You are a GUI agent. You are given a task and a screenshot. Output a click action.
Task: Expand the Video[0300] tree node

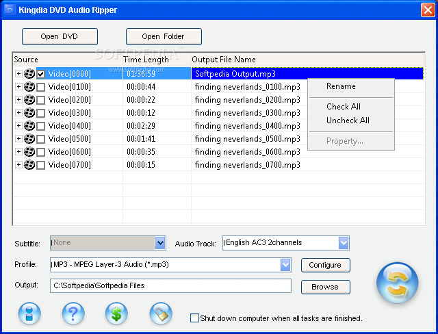pos(18,112)
